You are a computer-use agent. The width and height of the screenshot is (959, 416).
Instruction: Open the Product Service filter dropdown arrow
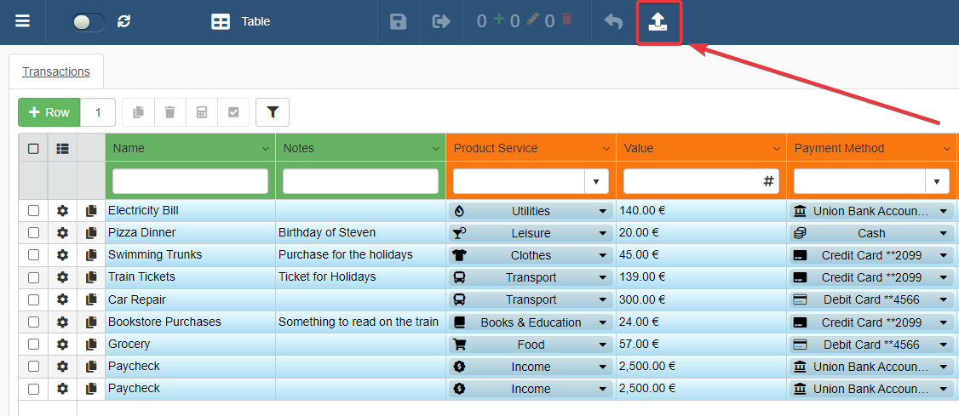tap(595, 181)
